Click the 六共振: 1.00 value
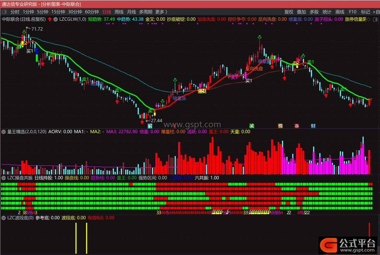Image resolution: width=380 pixels, height=255 pixels. (207, 178)
